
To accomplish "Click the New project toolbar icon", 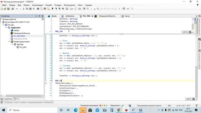I will (2, 9).
